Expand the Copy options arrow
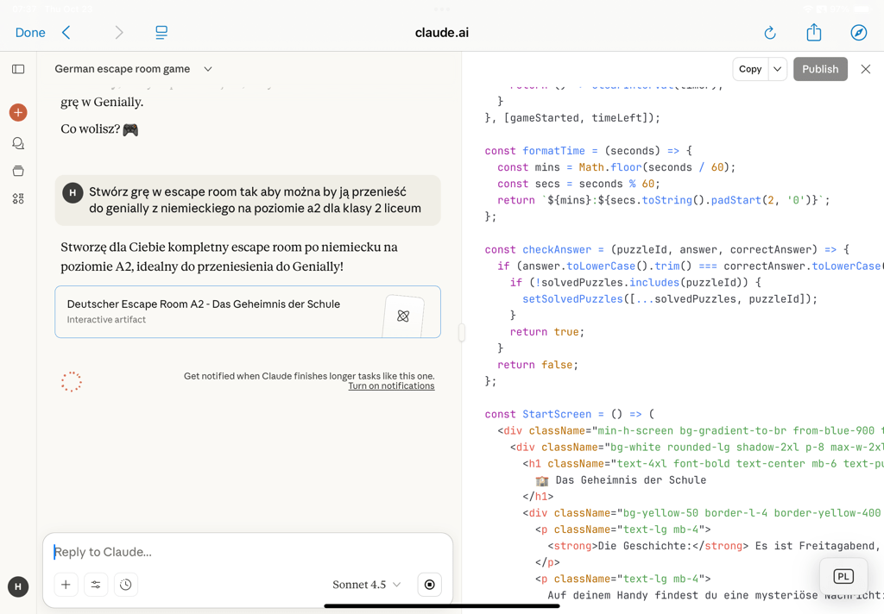 [777, 69]
